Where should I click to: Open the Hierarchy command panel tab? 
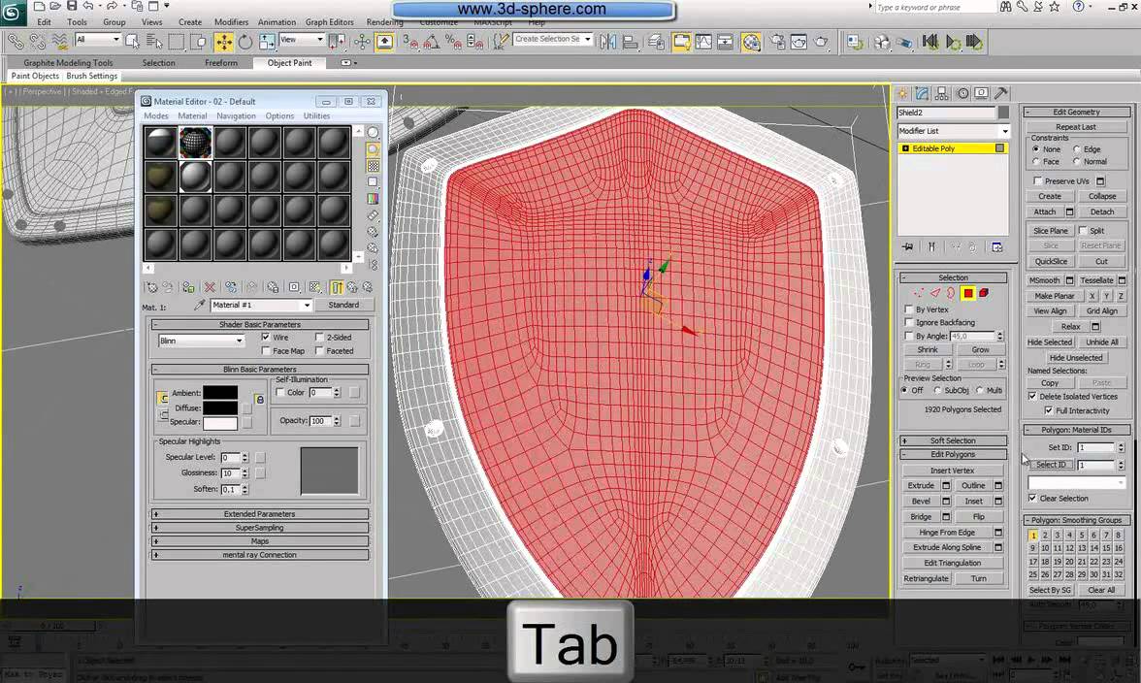[x=941, y=94]
